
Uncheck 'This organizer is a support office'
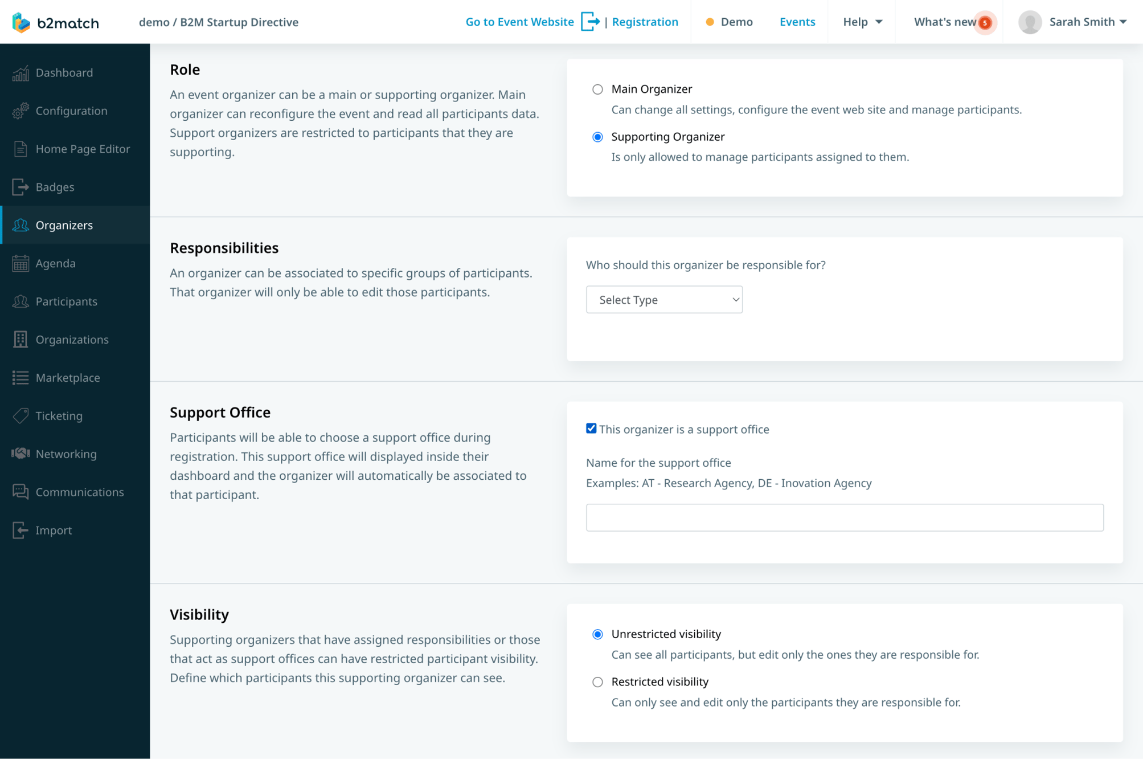coord(591,428)
